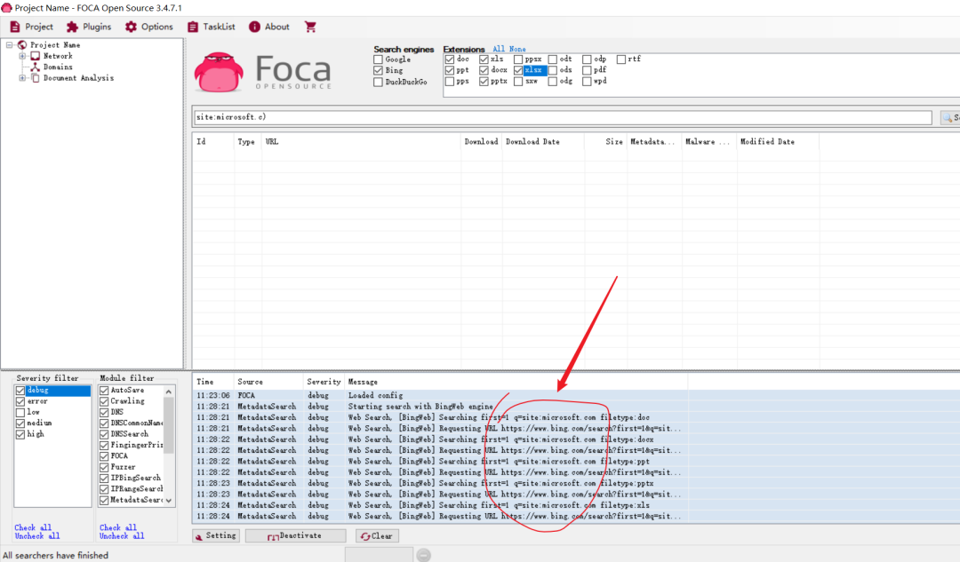960x562 pixels.
Task: Click Uncheck all under Severity filter
Action: 37,535
